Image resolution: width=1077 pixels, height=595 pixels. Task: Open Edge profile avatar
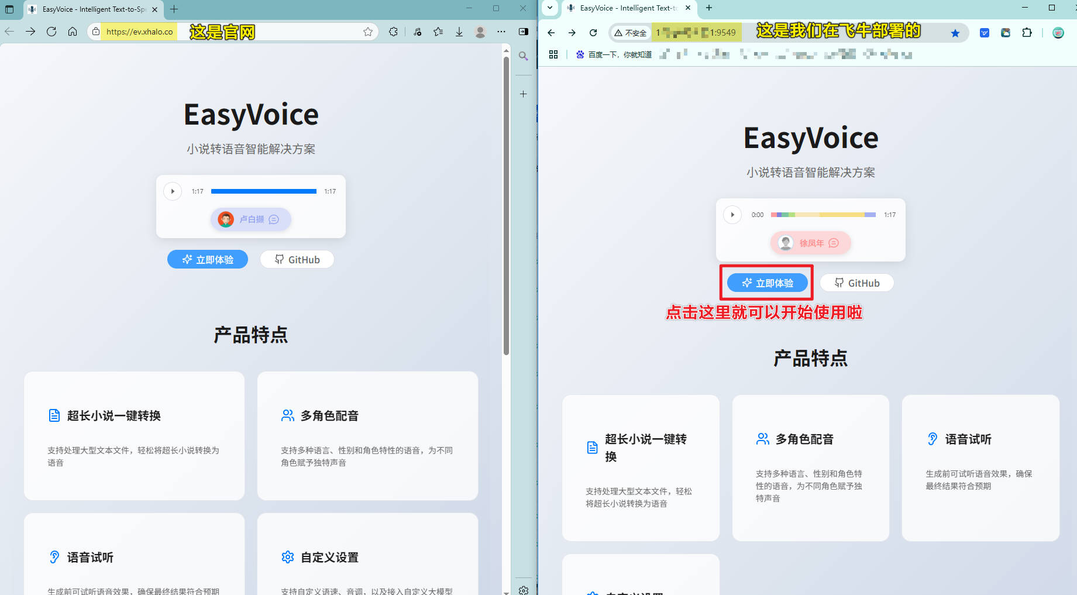(x=480, y=32)
